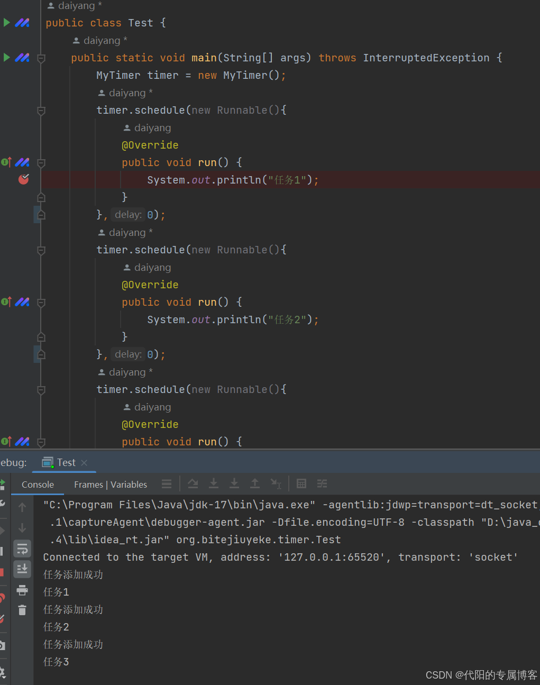The image size is (540, 685).
Task: Click fold end marker at first delay: 0 line
Action: pos(41,215)
